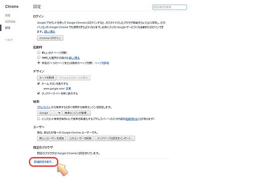Click 変更 link next to www.google.com/
The height and width of the screenshot is (187, 274).
[x=68, y=88]
